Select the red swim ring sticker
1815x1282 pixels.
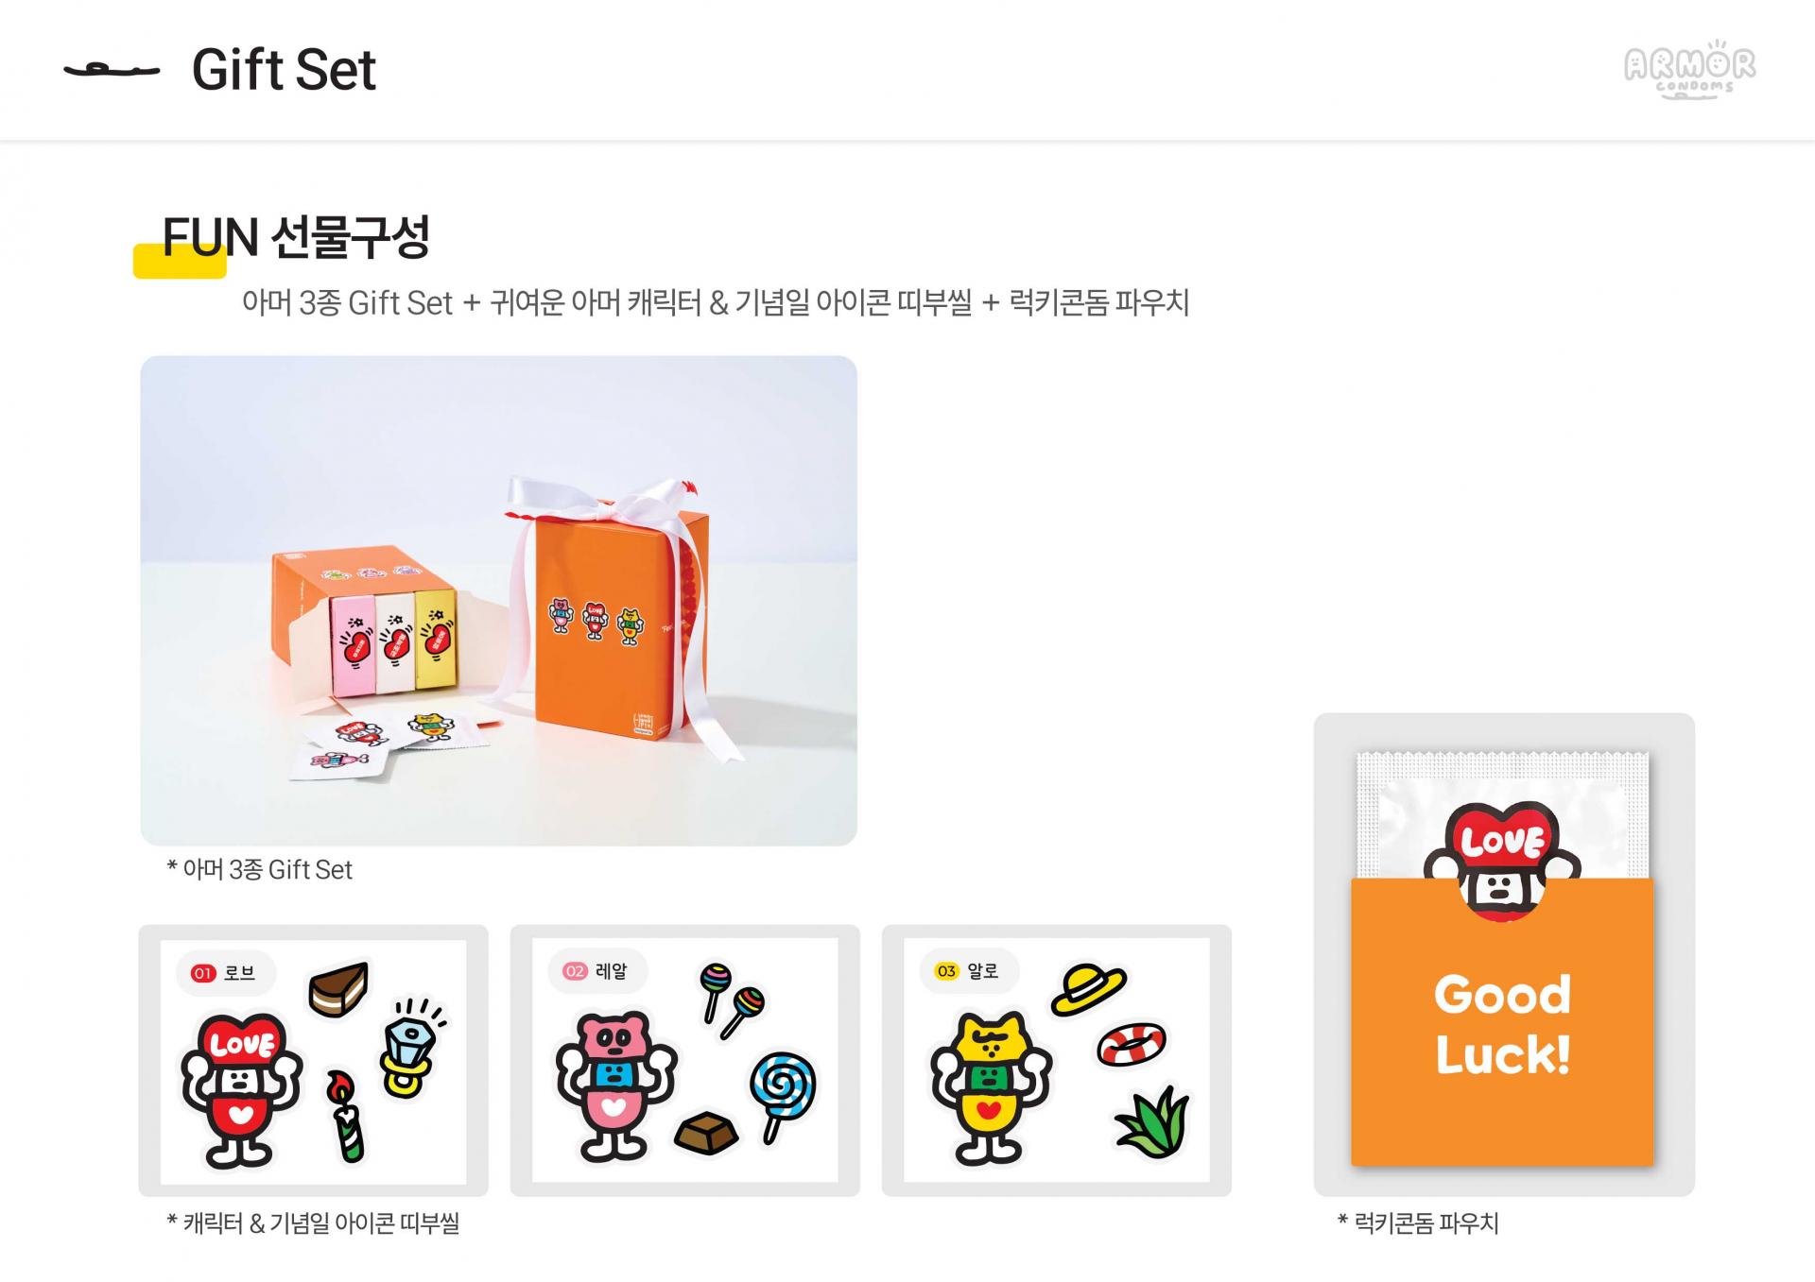pos(1132,1044)
